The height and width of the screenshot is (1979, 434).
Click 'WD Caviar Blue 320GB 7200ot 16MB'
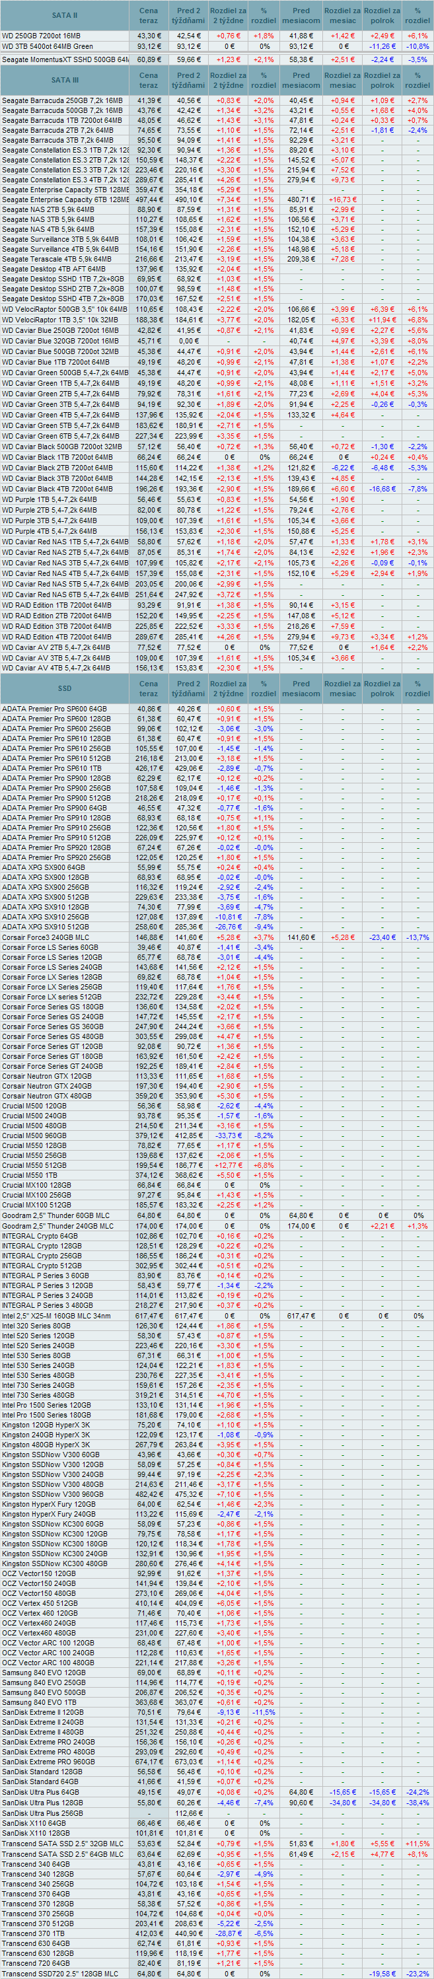60,340
